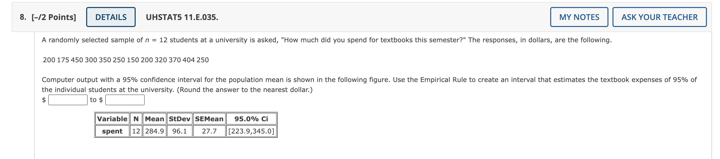Click the first answer input field
The width and height of the screenshot is (720, 159).
[x=68, y=100]
